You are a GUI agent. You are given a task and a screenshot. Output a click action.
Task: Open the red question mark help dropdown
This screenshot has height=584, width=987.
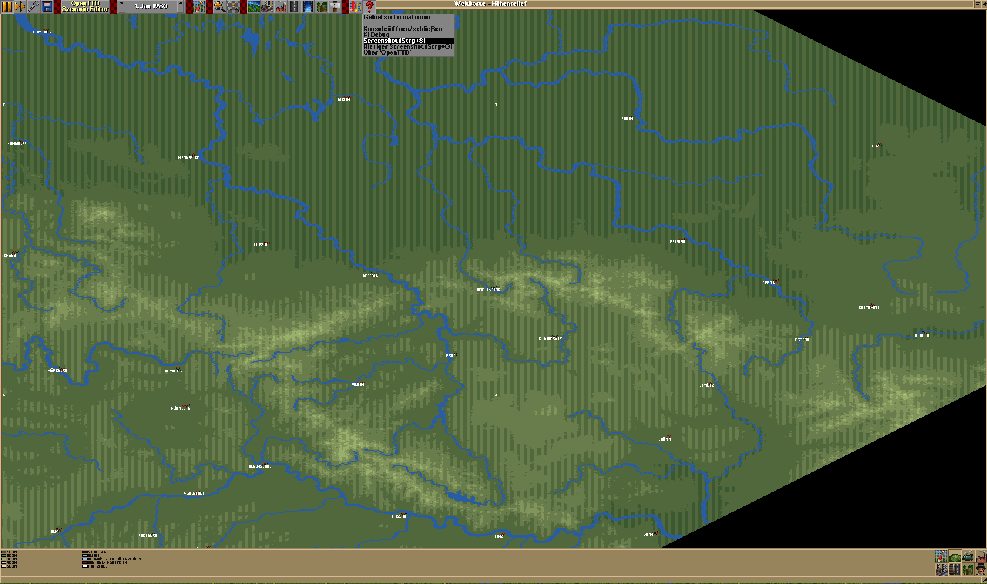[369, 6]
